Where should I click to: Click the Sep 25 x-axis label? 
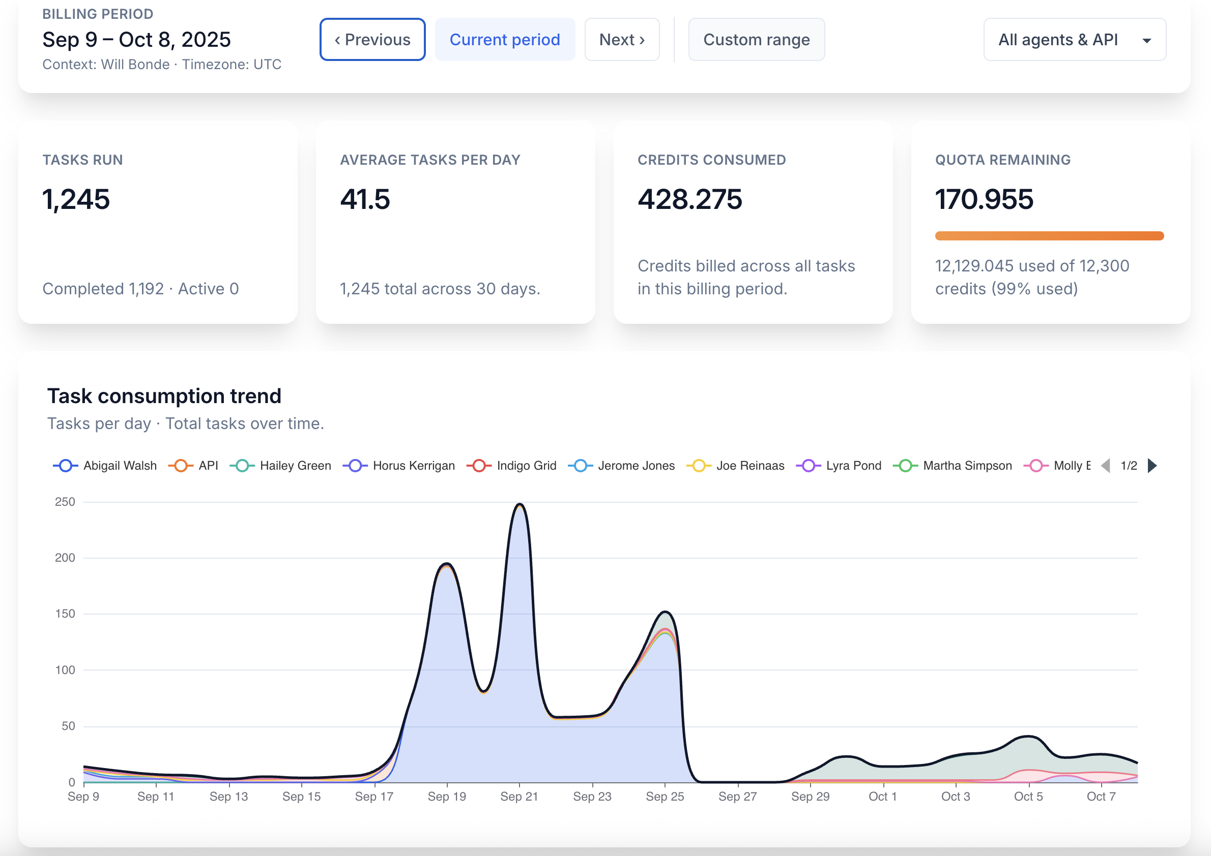pos(665,797)
